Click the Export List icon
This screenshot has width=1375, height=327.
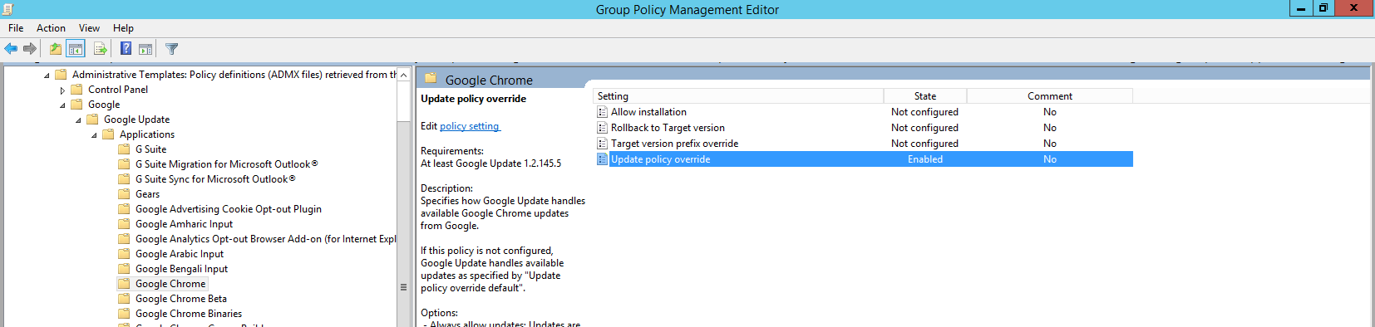(101, 49)
